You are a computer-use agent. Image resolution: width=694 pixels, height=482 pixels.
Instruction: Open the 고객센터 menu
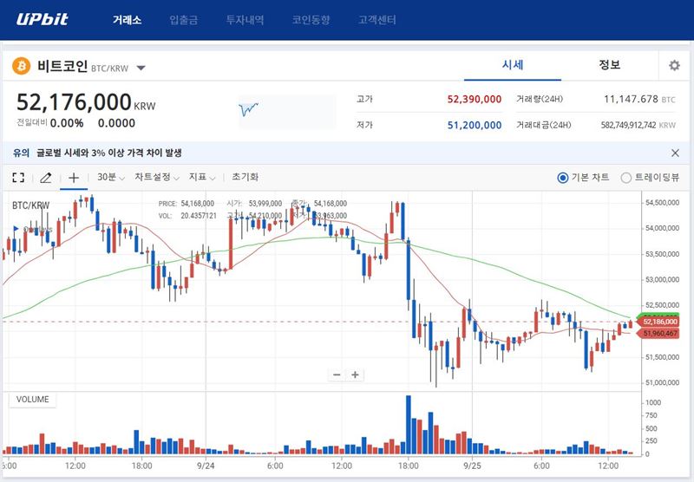376,20
